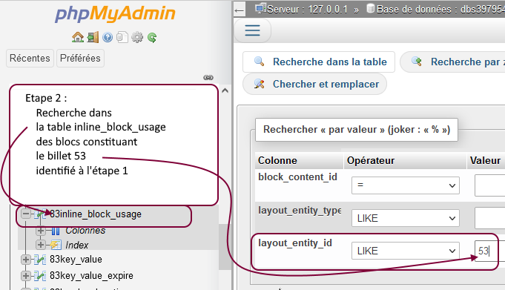Open the hamburger menu button
Screen dimensions: 505x290
(x=252, y=30)
